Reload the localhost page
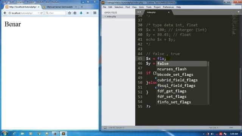The image size is (242, 136). coord(42,13)
